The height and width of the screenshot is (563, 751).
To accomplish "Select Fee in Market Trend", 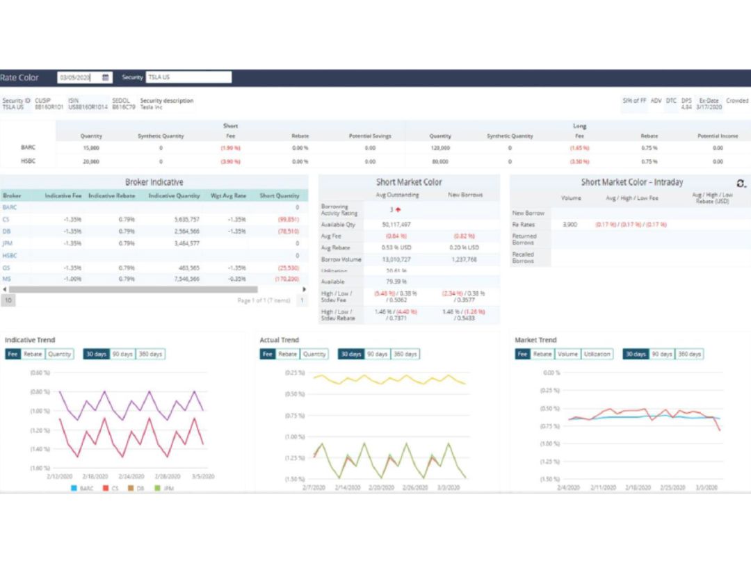I will pyautogui.click(x=522, y=354).
